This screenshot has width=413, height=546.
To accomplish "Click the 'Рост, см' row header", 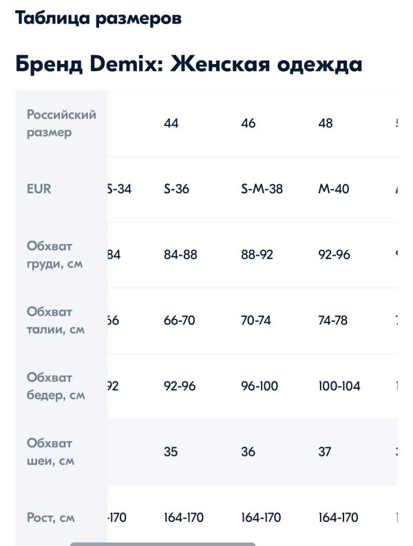I will pyautogui.click(x=51, y=518).
